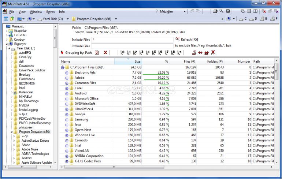Screen dimensions: 282x179
Task: Open drive C shortcut icon
Action: [243, 19]
